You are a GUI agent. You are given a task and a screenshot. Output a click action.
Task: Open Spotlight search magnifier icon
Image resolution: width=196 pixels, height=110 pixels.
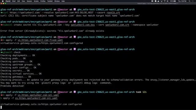[x=189, y=1]
